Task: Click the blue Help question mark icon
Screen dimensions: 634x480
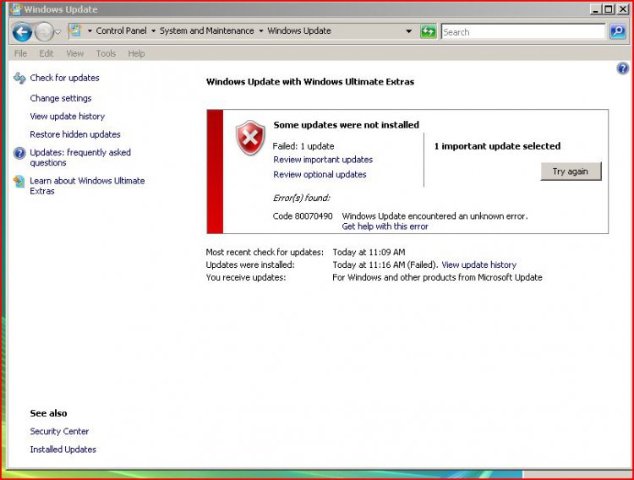Action: pyautogui.click(x=622, y=68)
